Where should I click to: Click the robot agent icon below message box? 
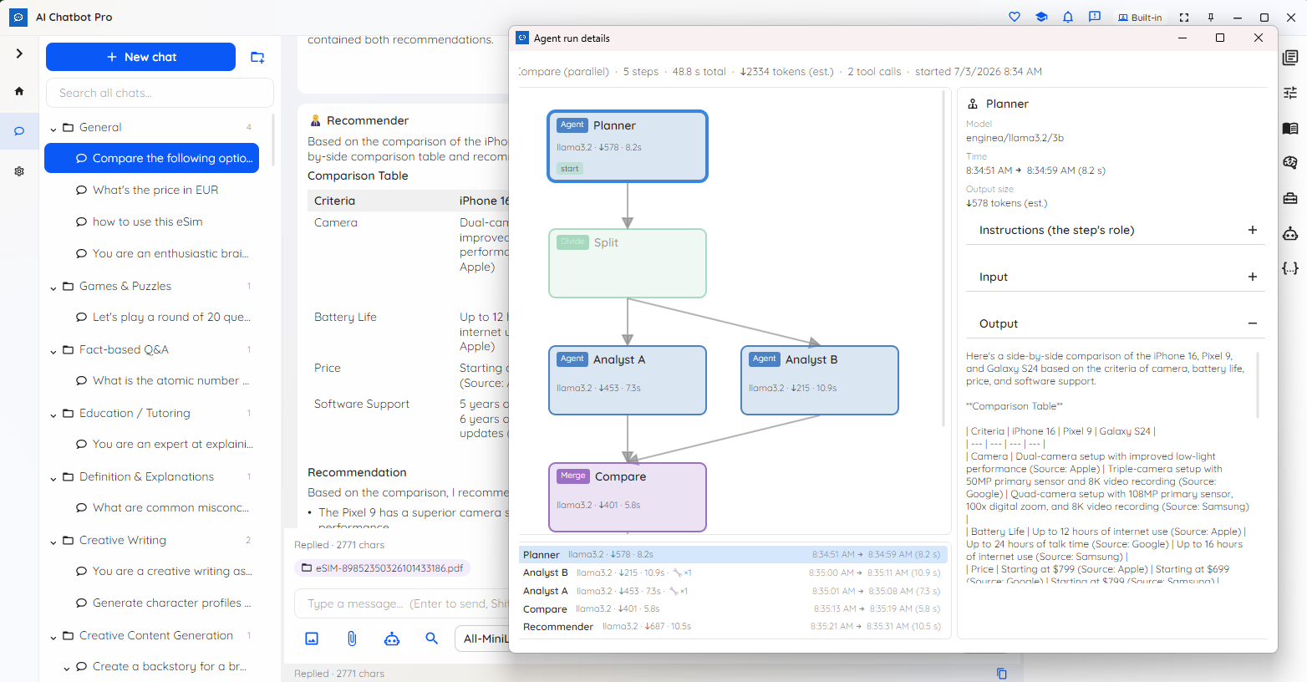(x=392, y=639)
